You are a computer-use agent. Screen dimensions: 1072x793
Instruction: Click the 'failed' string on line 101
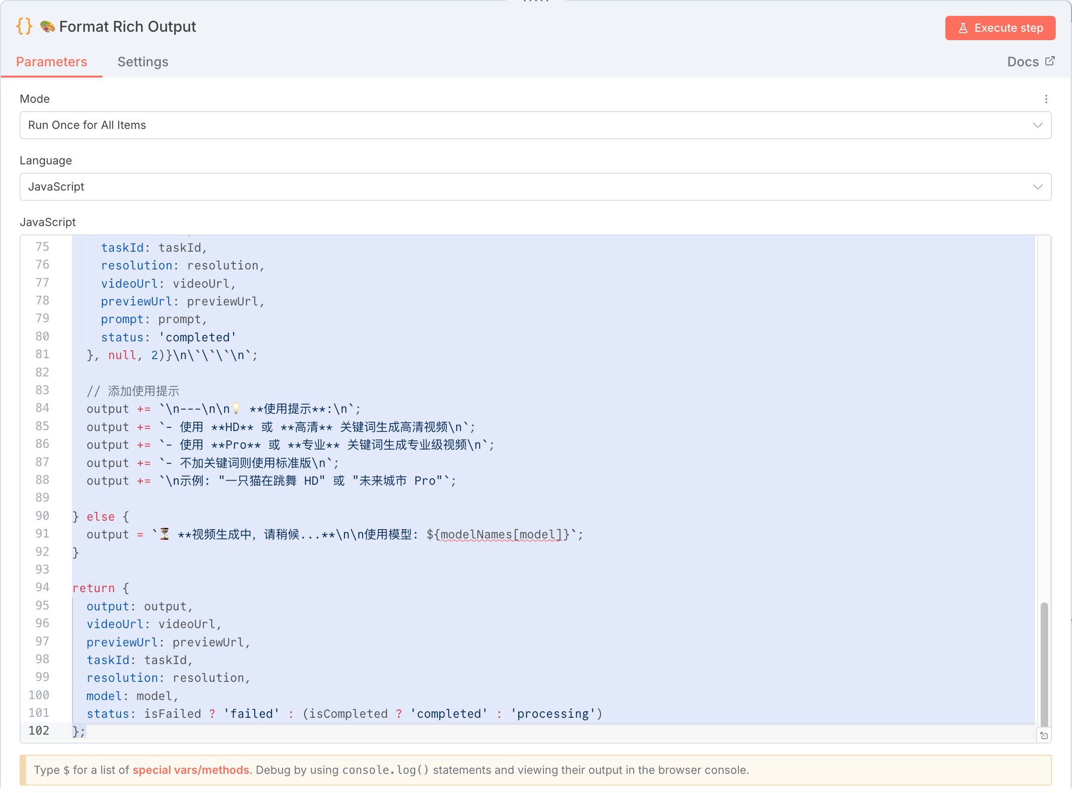pos(252,714)
